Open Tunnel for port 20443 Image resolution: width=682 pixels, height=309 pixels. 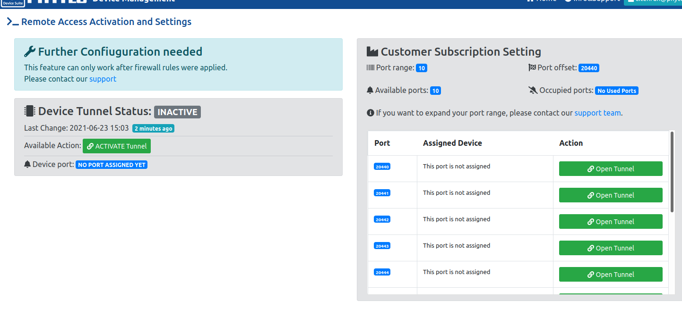pyautogui.click(x=611, y=248)
